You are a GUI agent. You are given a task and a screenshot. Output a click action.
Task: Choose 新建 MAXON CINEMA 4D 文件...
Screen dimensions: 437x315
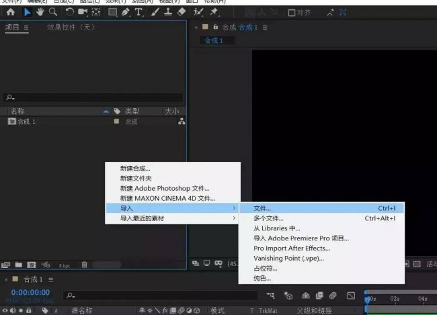173,198
